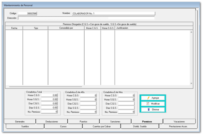Click Horas C.G.S. field in Estadística Total
The image size is (203, 135).
[x=49, y=95]
